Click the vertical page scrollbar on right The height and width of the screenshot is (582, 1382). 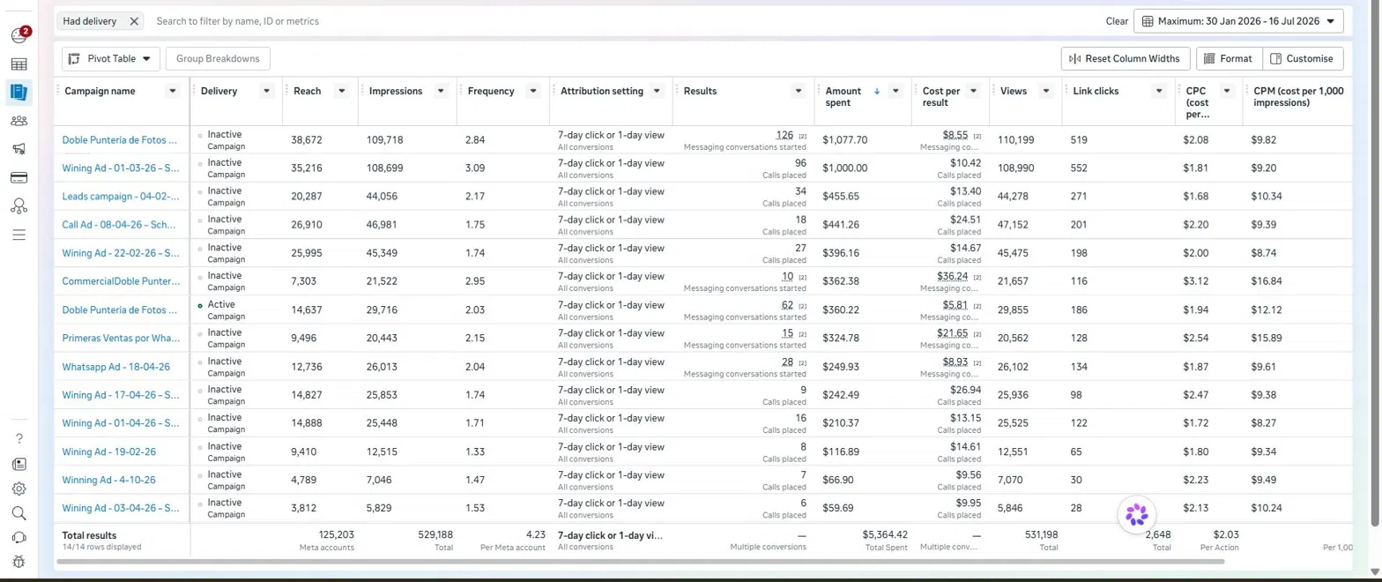[x=1376, y=265]
